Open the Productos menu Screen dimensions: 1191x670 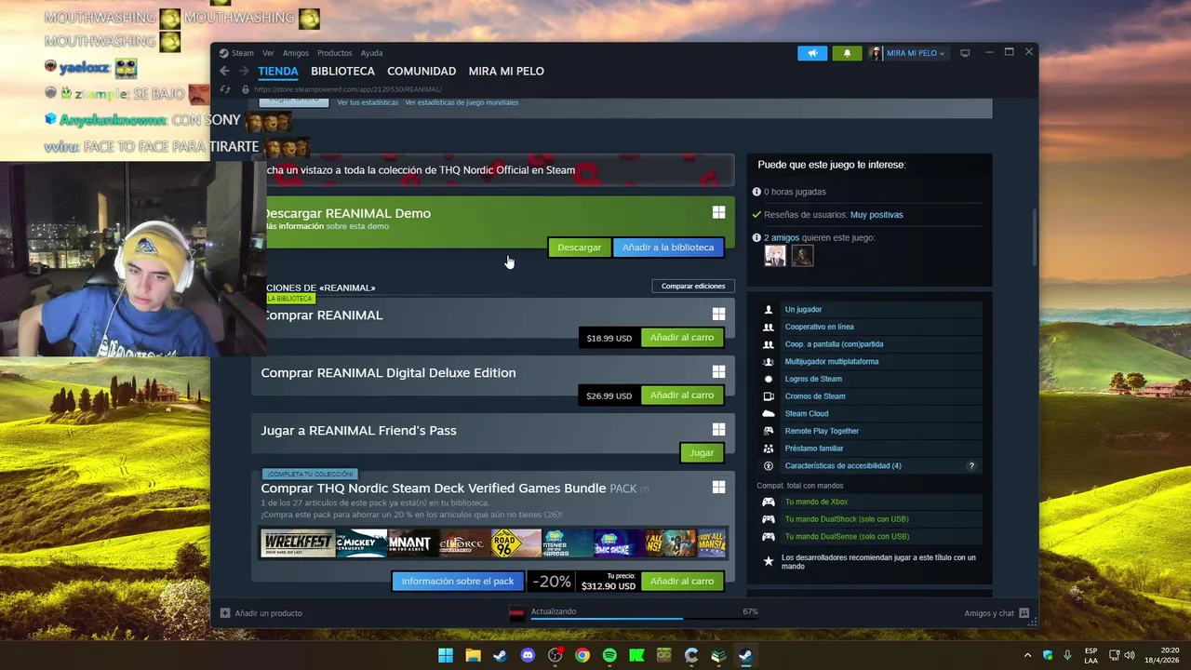[334, 53]
